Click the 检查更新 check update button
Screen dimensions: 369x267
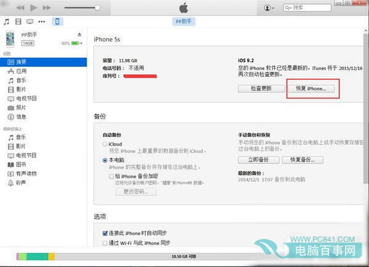click(x=261, y=88)
